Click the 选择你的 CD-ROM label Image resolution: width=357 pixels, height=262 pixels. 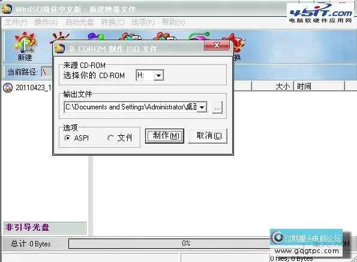[94, 75]
